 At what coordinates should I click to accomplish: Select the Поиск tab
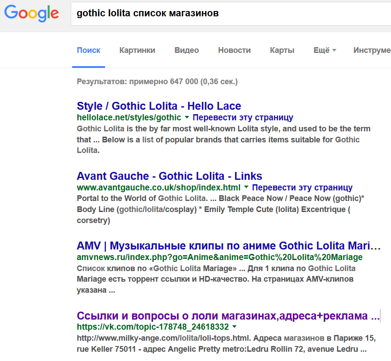coord(88,50)
